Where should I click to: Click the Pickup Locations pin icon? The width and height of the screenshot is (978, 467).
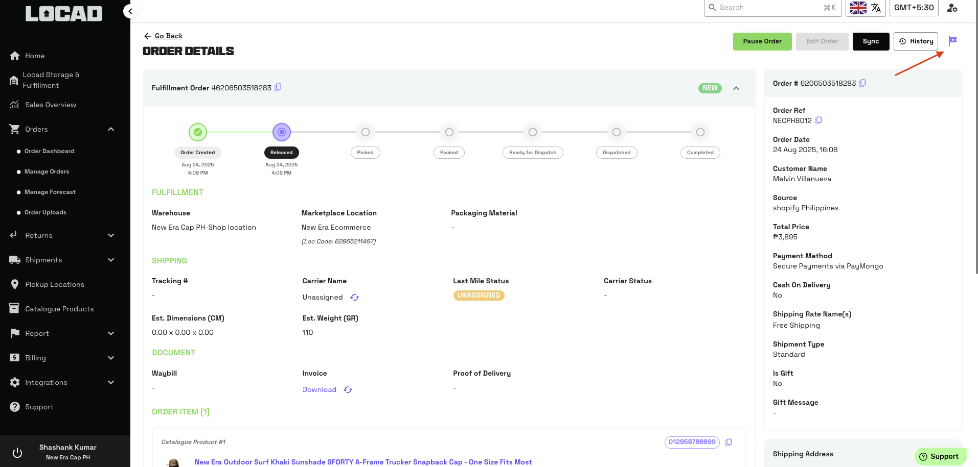tap(15, 284)
